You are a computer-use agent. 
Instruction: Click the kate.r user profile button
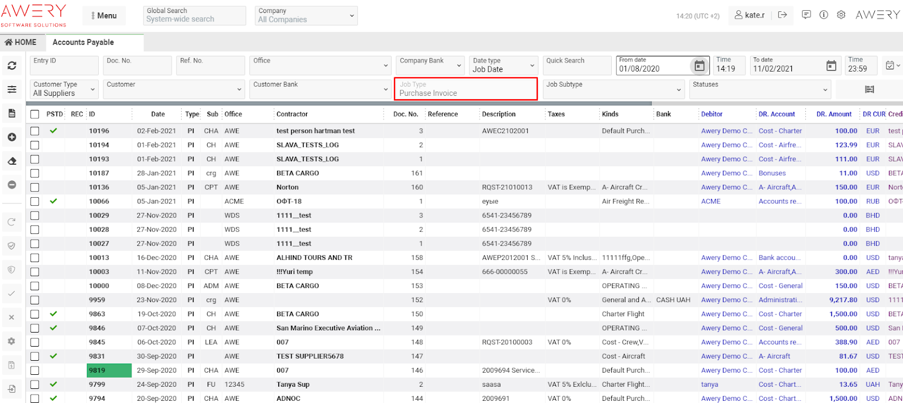[x=749, y=15]
